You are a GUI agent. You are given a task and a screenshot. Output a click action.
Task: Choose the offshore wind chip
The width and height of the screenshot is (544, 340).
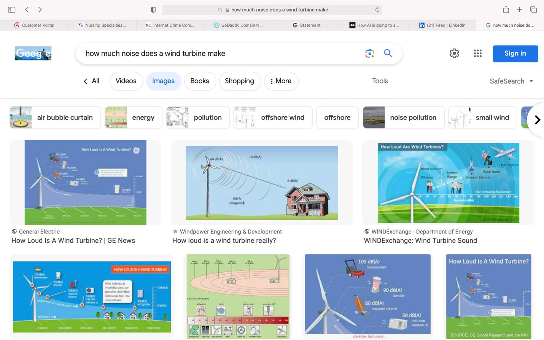(x=273, y=118)
